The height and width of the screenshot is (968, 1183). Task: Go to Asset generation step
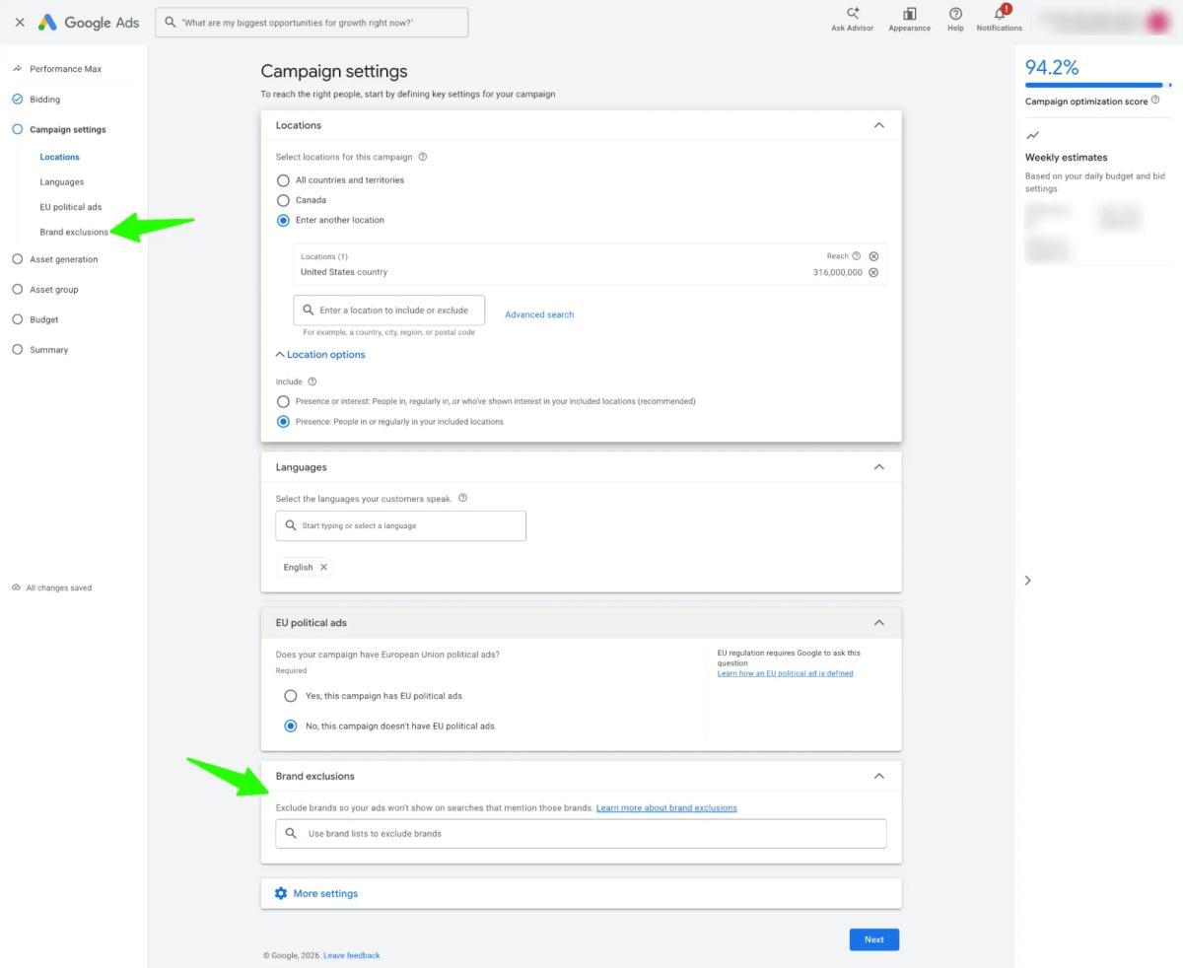[63, 259]
